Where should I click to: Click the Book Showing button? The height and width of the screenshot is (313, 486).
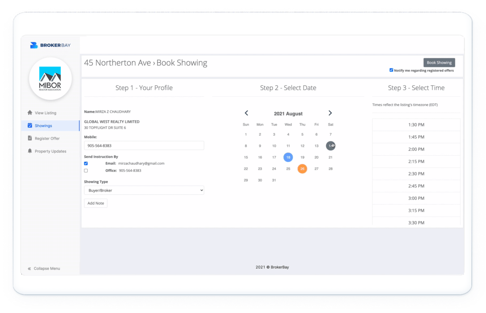439,63
